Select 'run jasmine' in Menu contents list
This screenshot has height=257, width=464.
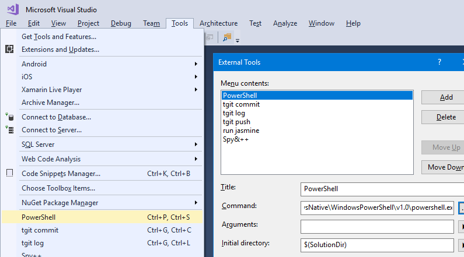pos(241,131)
